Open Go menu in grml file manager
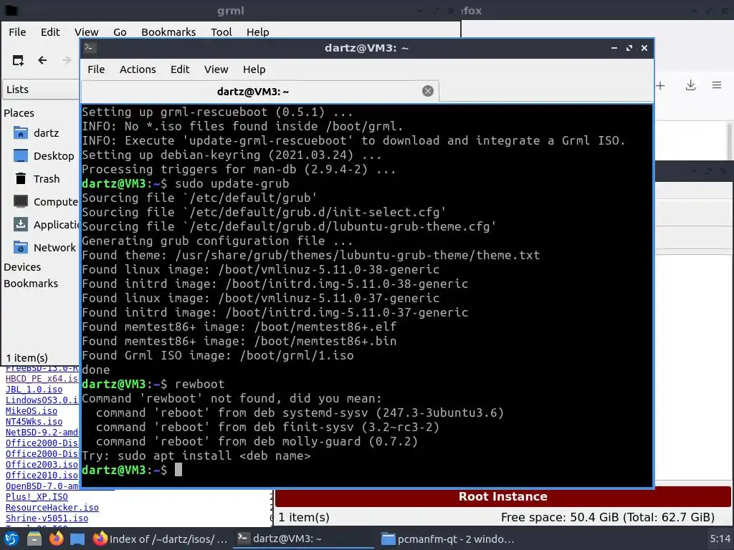 click(x=120, y=32)
